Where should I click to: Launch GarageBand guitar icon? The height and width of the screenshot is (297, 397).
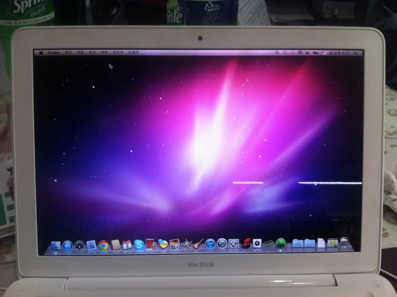coord(199,244)
